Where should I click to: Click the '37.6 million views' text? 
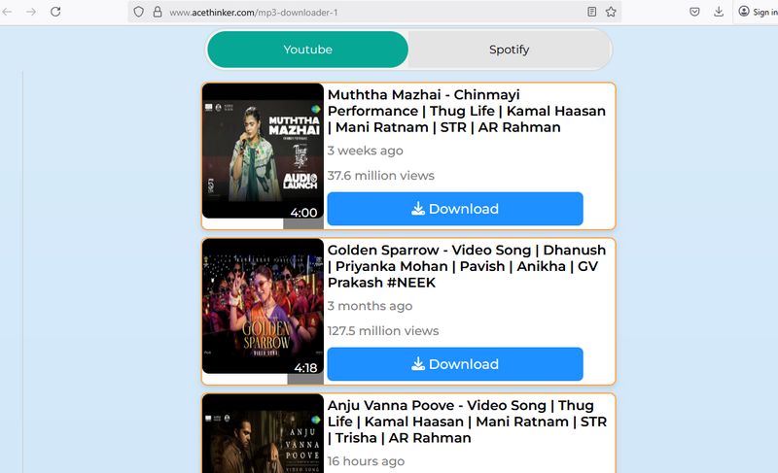coord(380,176)
